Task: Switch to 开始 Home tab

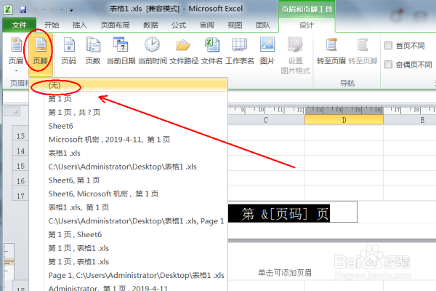Action: [52, 25]
